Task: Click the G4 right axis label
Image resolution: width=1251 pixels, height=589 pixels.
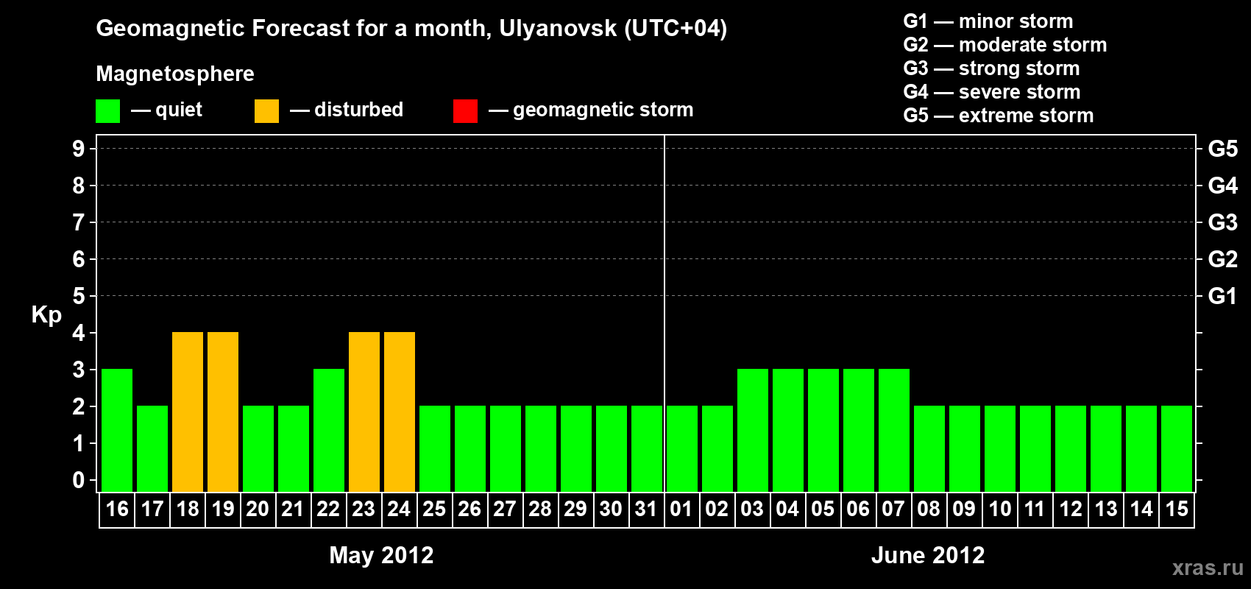Action: [1223, 186]
